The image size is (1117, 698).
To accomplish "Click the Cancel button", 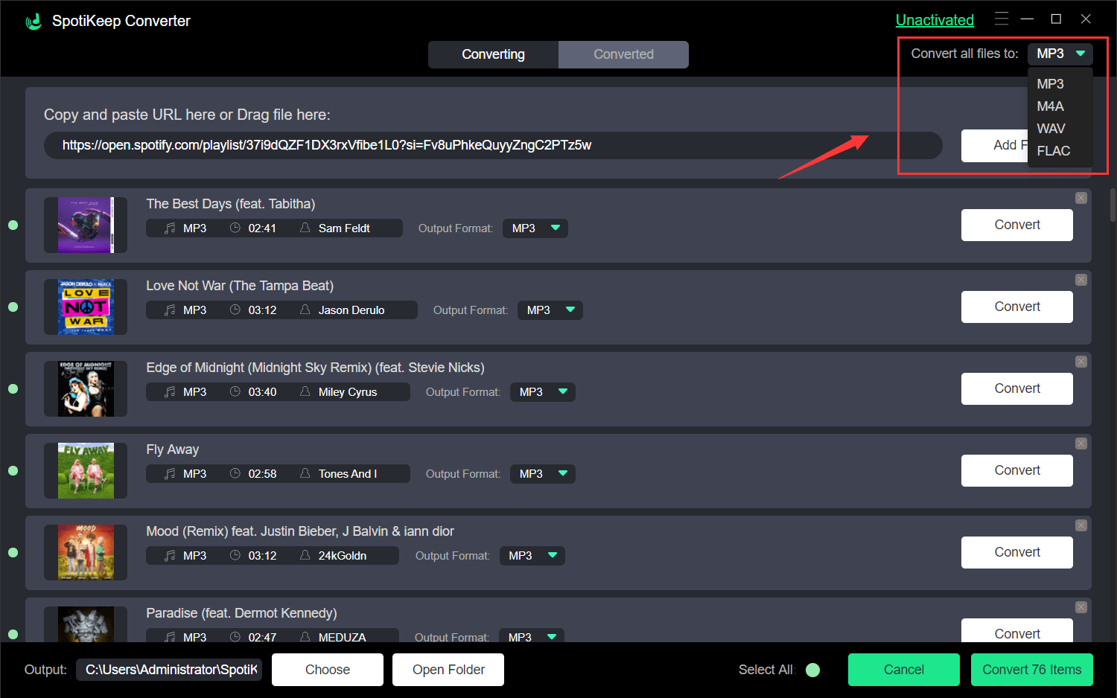I will coord(904,670).
